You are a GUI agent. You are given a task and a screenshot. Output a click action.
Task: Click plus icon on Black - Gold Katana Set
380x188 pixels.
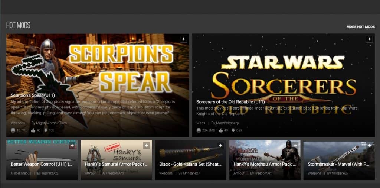(x=220, y=145)
